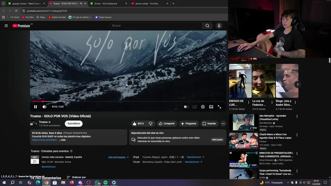Screen dimensions: 331x186
Task: Open the player settings gear
Action: [203, 107]
